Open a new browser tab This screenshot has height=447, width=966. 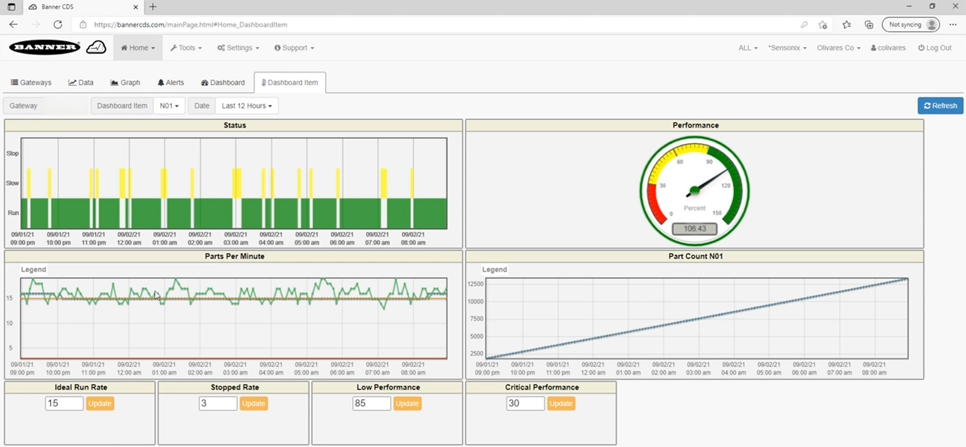pyautogui.click(x=153, y=7)
